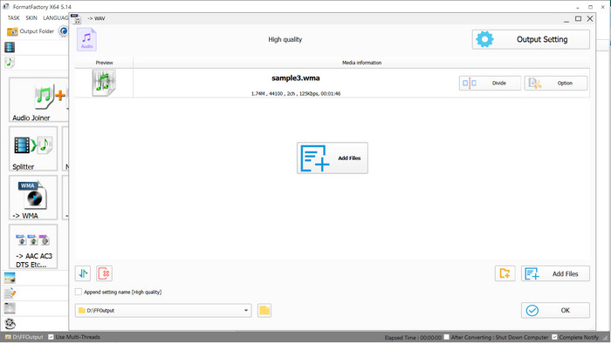Click the -> WAV dialog title icon
Viewport: 611px width, 343px height.
click(77, 18)
